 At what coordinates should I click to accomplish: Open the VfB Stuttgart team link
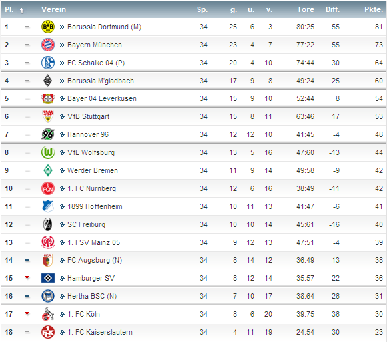click(x=88, y=116)
